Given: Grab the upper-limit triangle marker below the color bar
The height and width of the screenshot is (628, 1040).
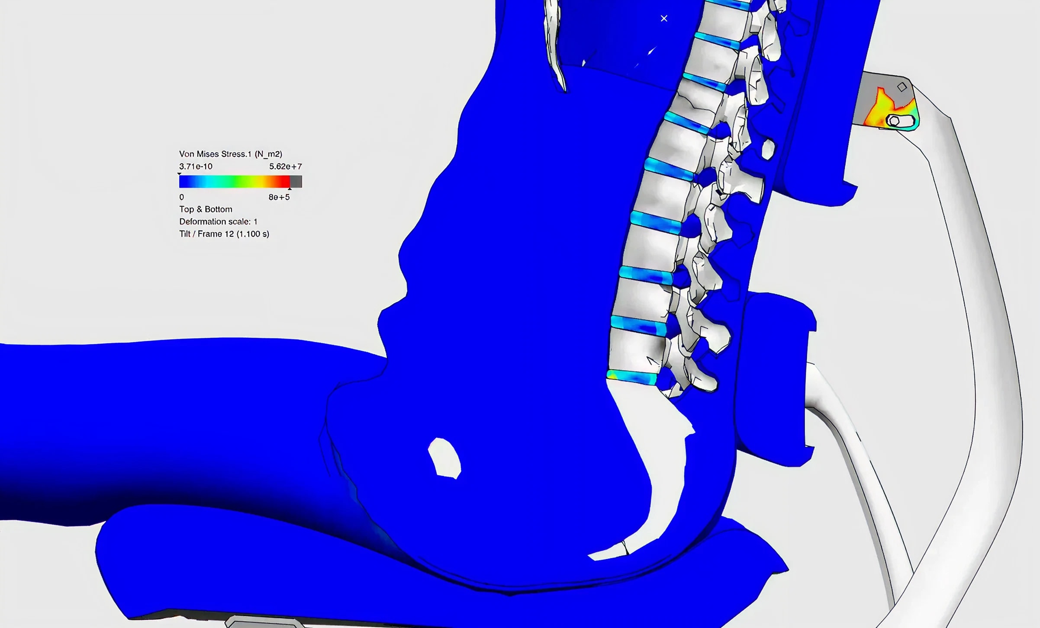Looking at the screenshot, I should click(x=290, y=189).
